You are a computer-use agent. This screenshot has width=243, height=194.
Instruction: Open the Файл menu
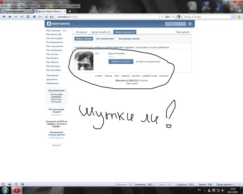[4, 6]
